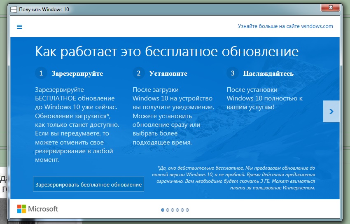Select the fourth page indicator dot

[177, 210]
